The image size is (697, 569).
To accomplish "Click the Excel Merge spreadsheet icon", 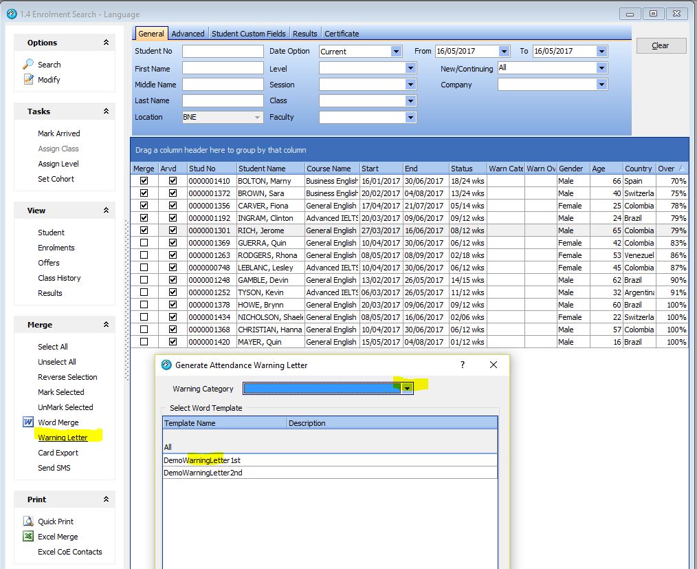I will point(28,537).
